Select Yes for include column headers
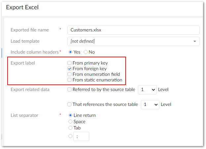206x149 pixels. point(70,52)
